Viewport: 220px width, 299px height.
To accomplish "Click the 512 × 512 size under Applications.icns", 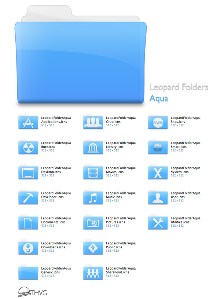I will pos(48,125).
